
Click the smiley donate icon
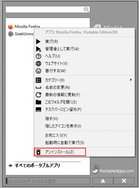tap(39, 71)
